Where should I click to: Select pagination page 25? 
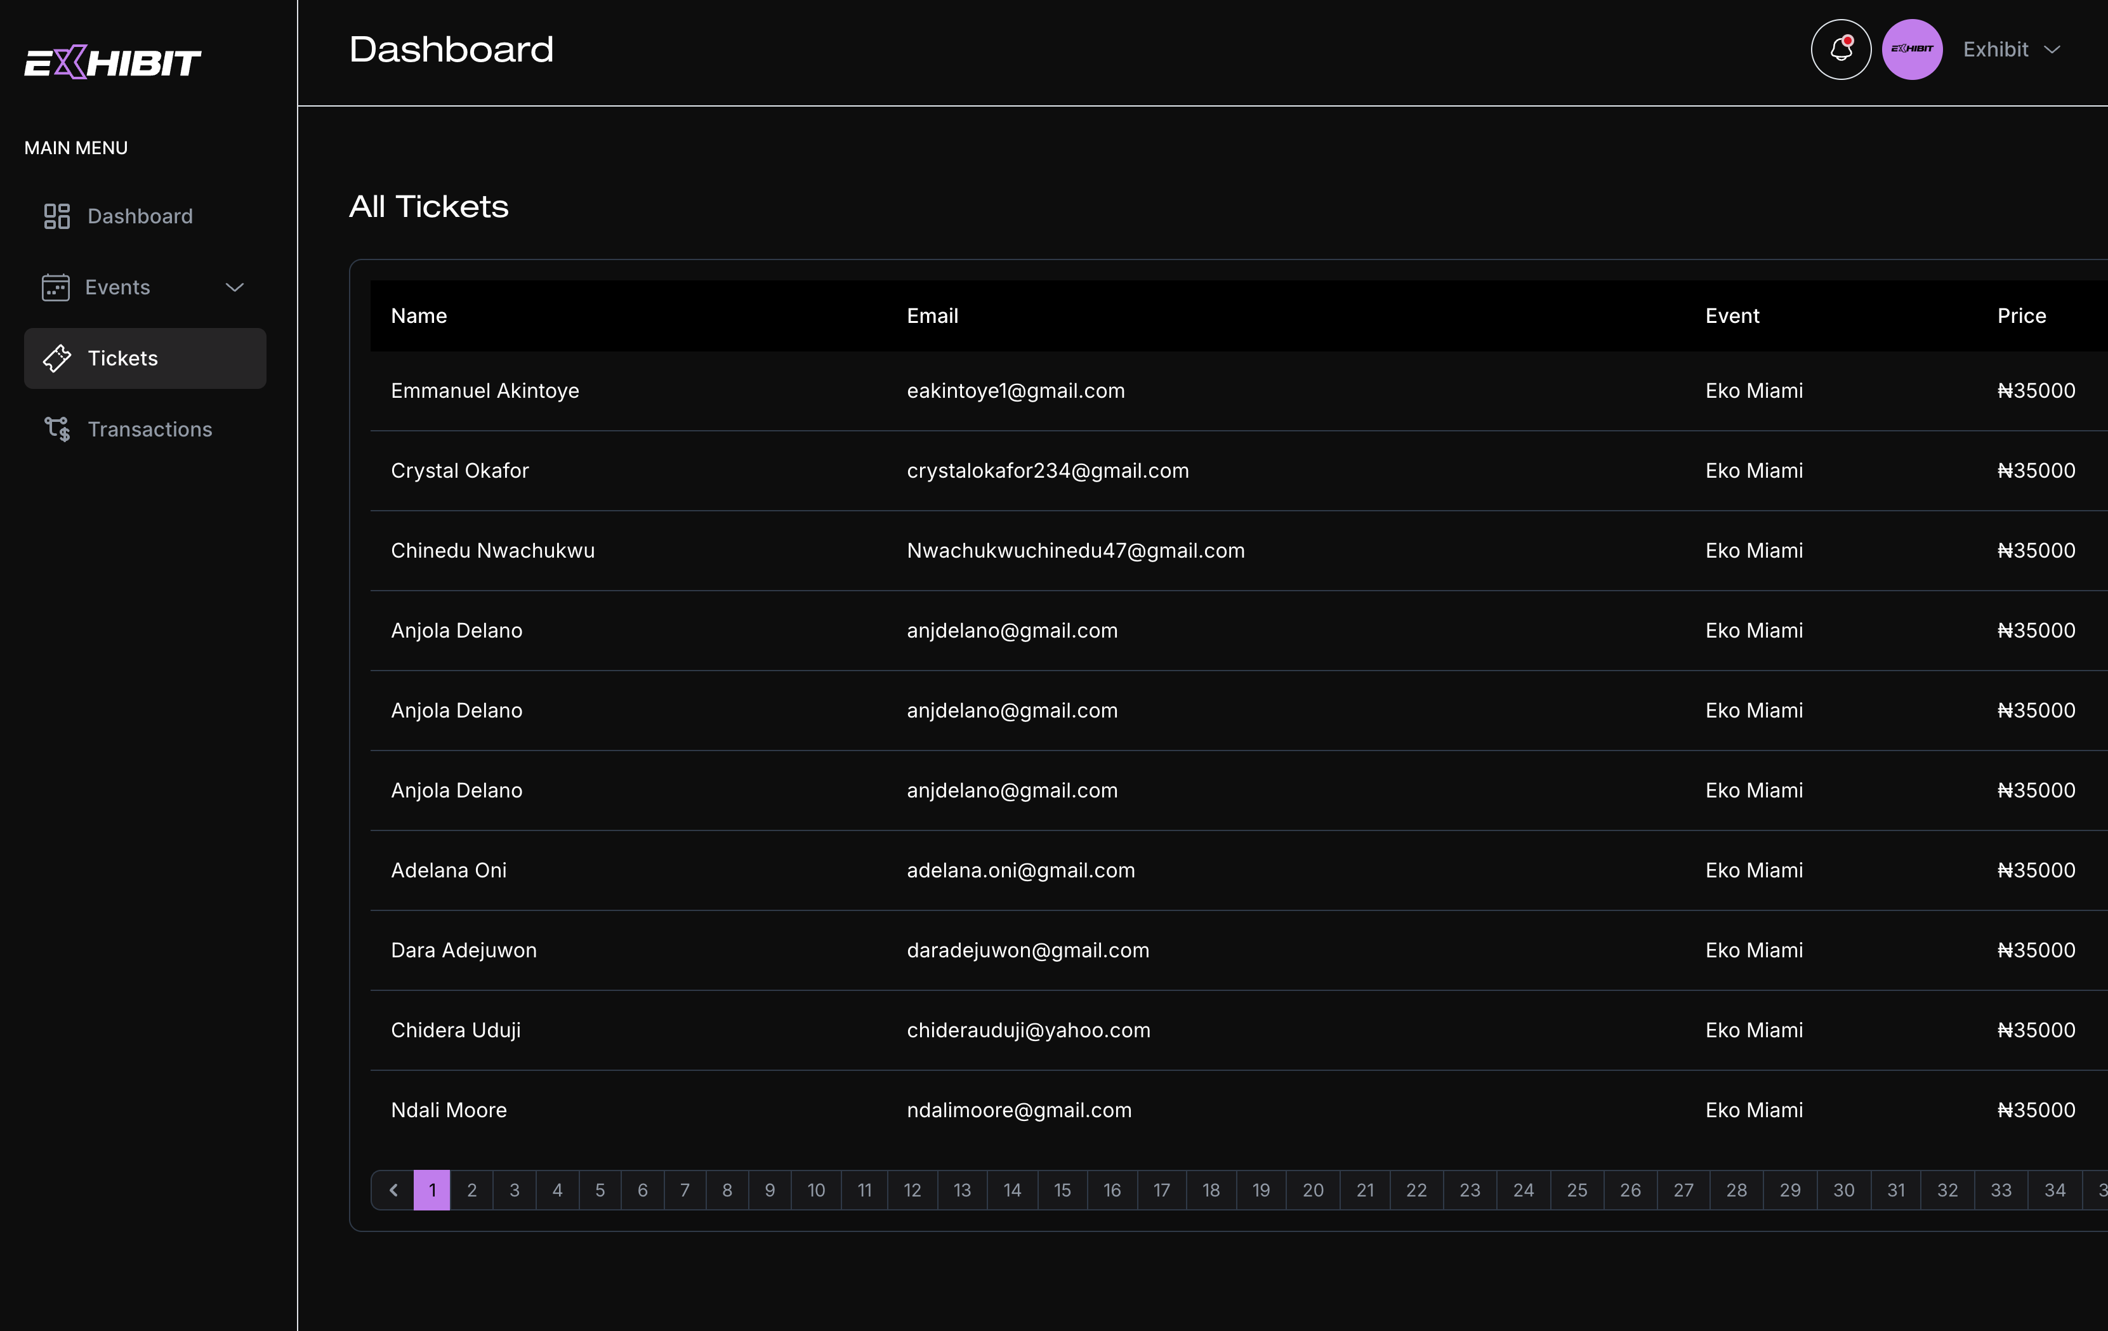pos(1577,1190)
